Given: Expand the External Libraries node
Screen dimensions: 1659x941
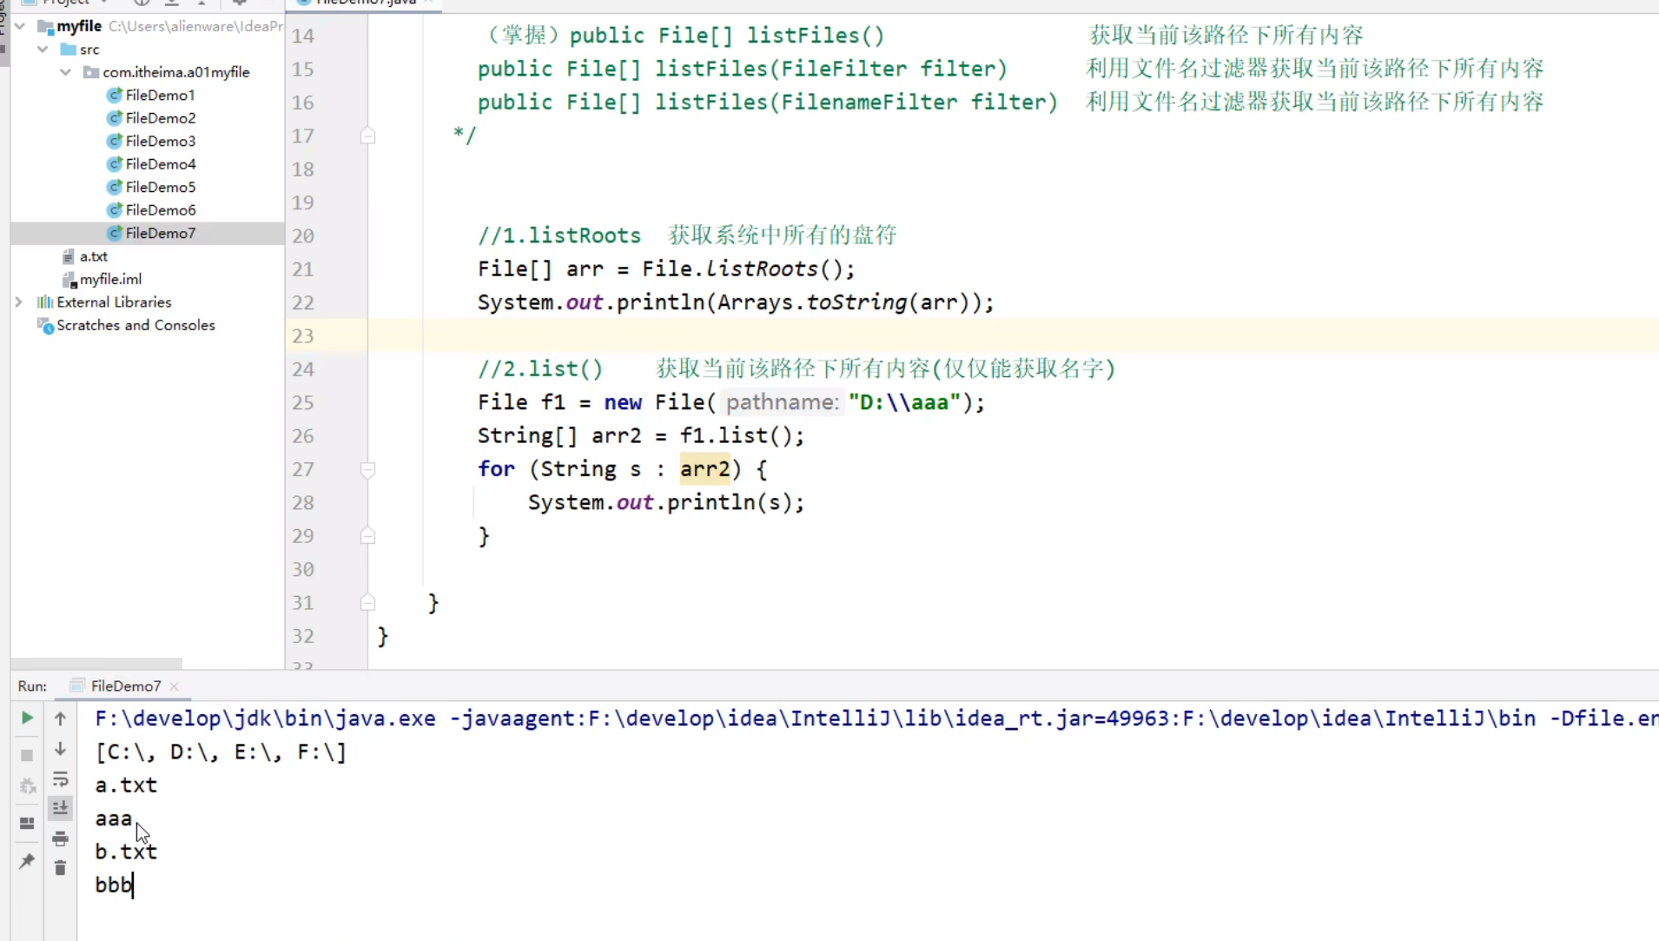Looking at the screenshot, I should tap(18, 302).
